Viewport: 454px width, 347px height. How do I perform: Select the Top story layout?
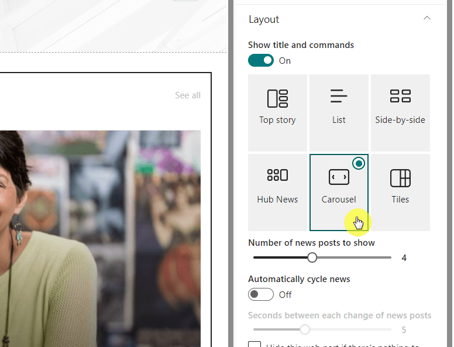pyautogui.click(x=277, y=113)
